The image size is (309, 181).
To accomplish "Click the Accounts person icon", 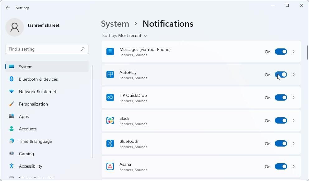I will (12, 129).
